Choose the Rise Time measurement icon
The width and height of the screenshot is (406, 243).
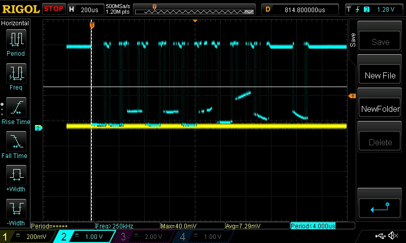16,107
